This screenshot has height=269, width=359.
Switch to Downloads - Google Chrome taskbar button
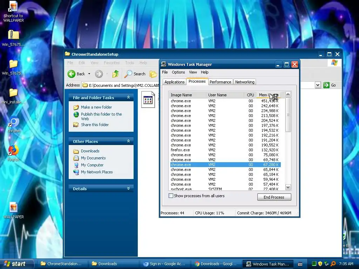pyautogui.click(x=216, y=264)
